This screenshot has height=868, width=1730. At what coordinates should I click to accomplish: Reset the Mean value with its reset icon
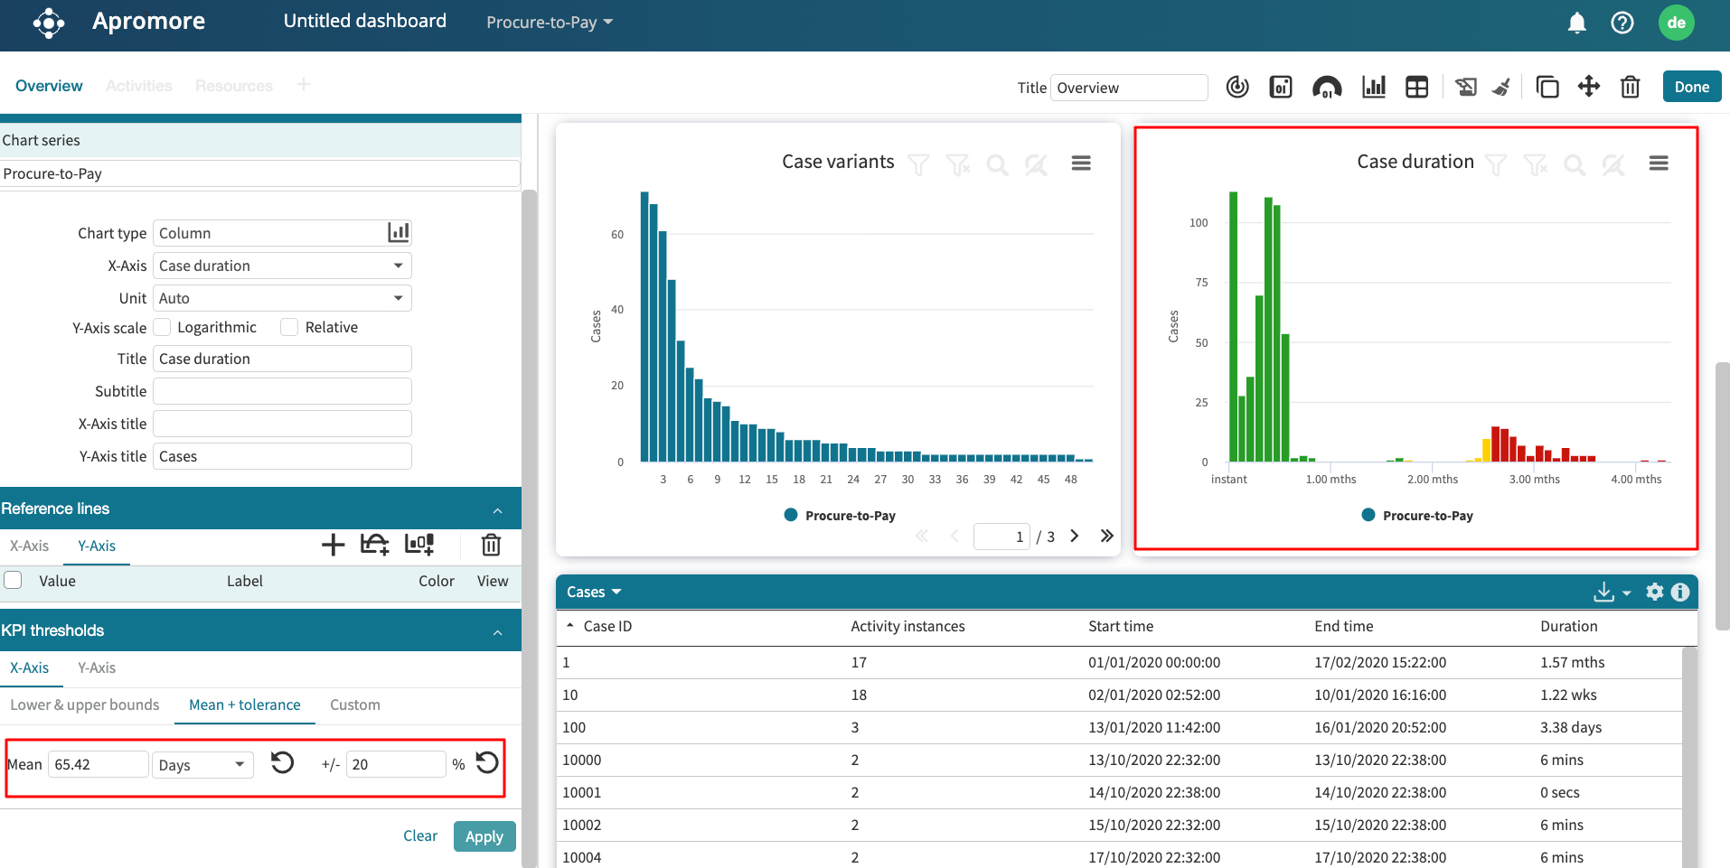282,763
